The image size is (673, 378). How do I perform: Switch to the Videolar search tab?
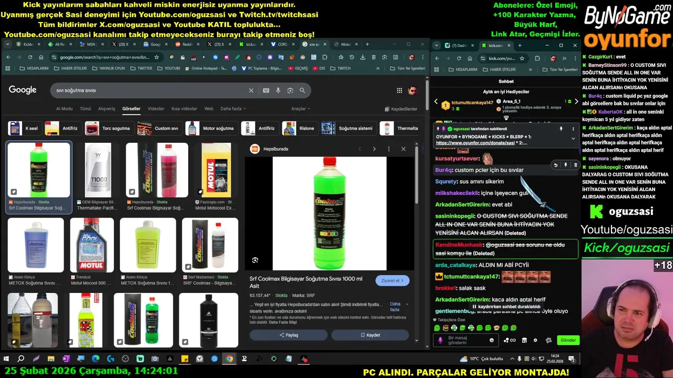tap(156, 109)
